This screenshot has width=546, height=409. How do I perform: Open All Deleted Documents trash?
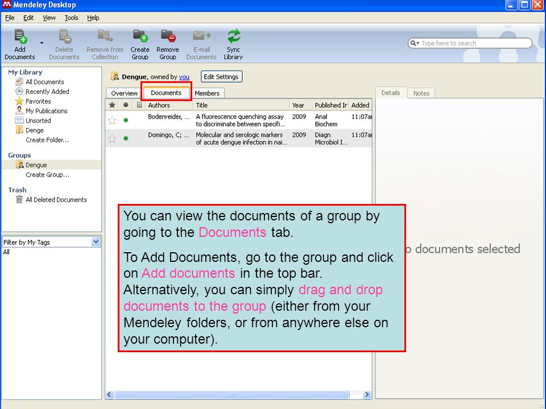pyautogui.click(x=56, y=200)
